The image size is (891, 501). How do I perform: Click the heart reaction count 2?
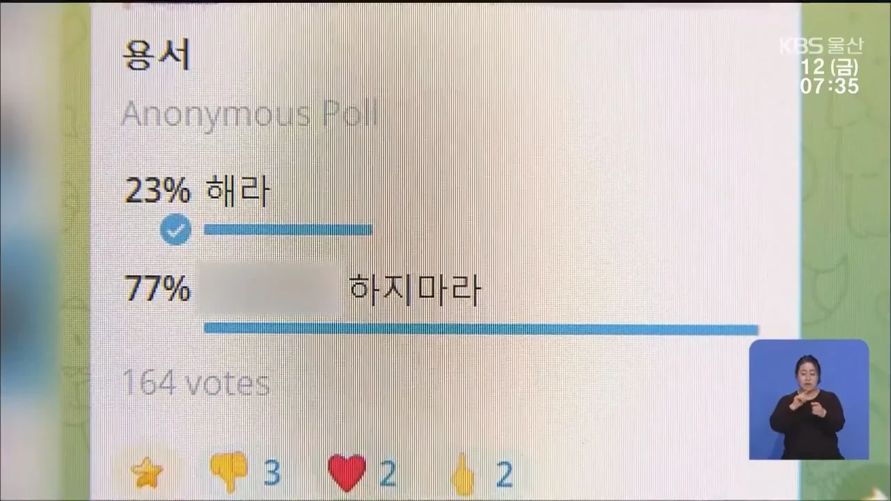pyautogui.click(x=388, y=473)
